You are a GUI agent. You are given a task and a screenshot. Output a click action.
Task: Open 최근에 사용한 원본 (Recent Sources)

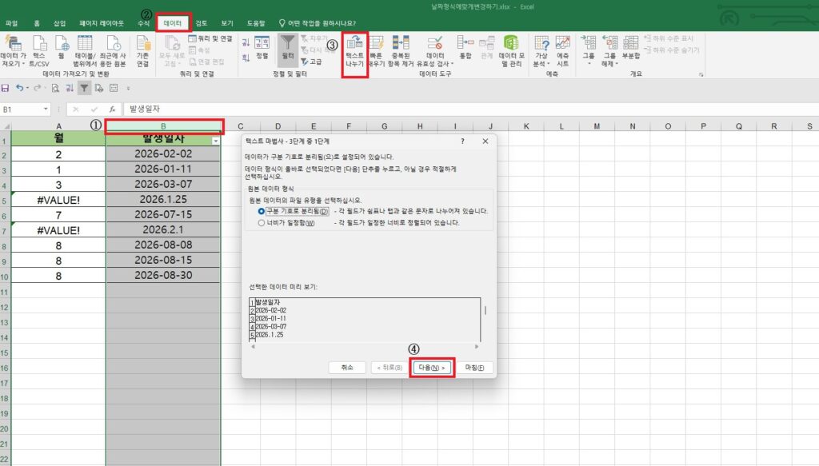tap(113, 50)
